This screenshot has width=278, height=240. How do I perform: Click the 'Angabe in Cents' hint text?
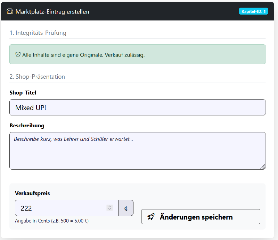click(x=52, y=221)
